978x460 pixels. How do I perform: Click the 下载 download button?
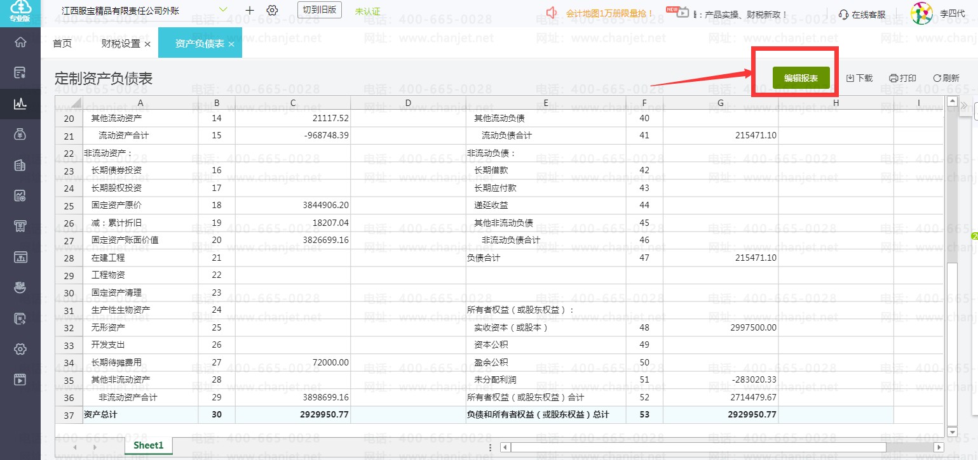pyautogui.click(x=860, y=78)
